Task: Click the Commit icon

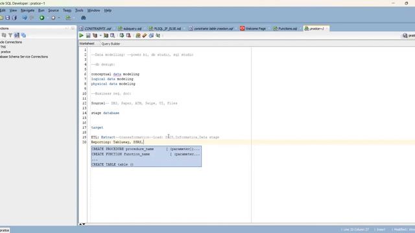Action: 121,36
